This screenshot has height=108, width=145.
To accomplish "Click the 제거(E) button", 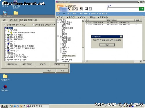I will point(42,64).
